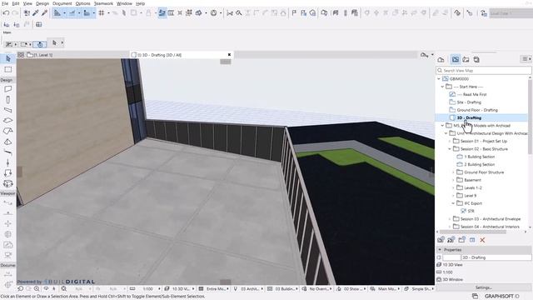
Task: Collapse the IFC Export folder
Action: 453,203
